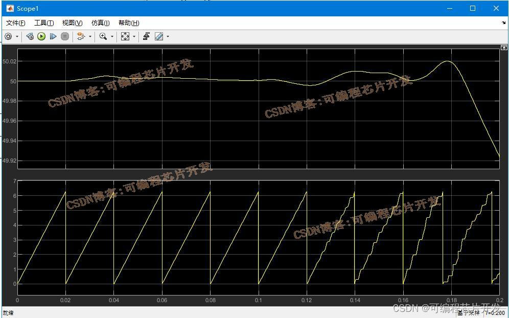Viewport: 509px width, 318px height.
Task: Click the T=0.200 time status display
Action: click(x=495, y=313)
